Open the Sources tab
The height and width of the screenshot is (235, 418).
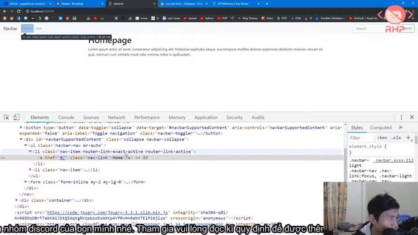pos(91,117)
